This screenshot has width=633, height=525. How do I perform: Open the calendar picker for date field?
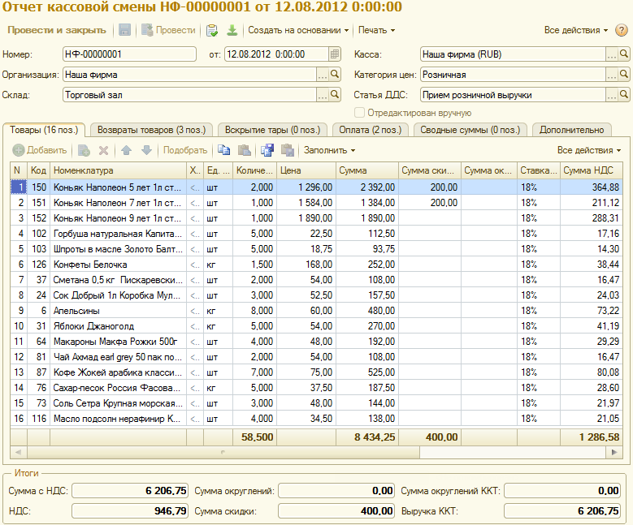click(335, 54)
